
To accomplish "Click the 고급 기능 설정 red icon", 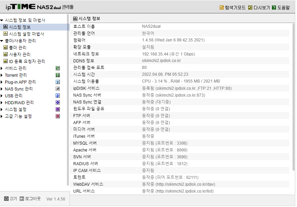I will (x=58, y=116).
